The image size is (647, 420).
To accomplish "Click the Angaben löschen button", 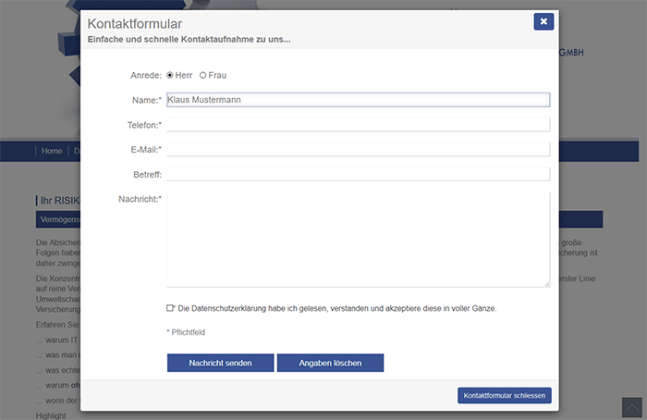I will point(330,363).
